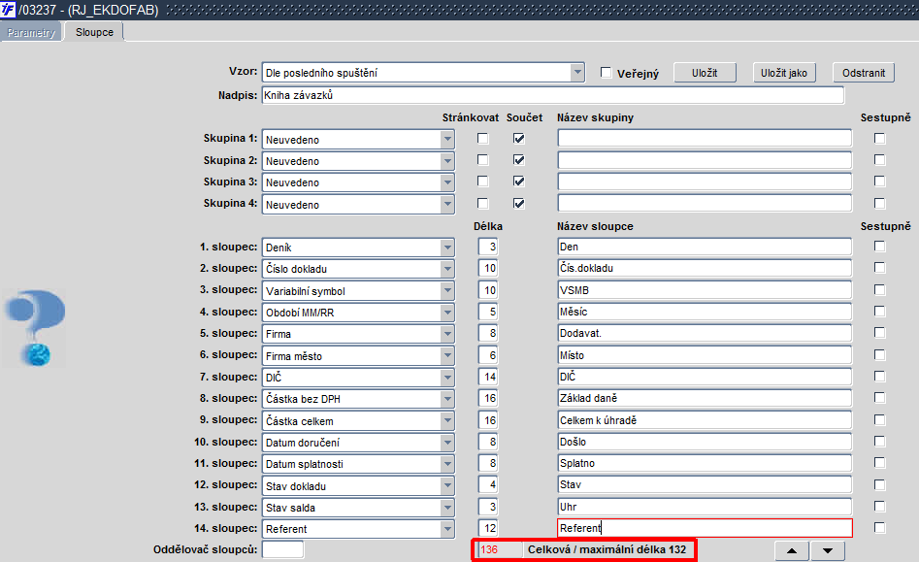Open the 5. sloupec Firma dropdown

447,334
